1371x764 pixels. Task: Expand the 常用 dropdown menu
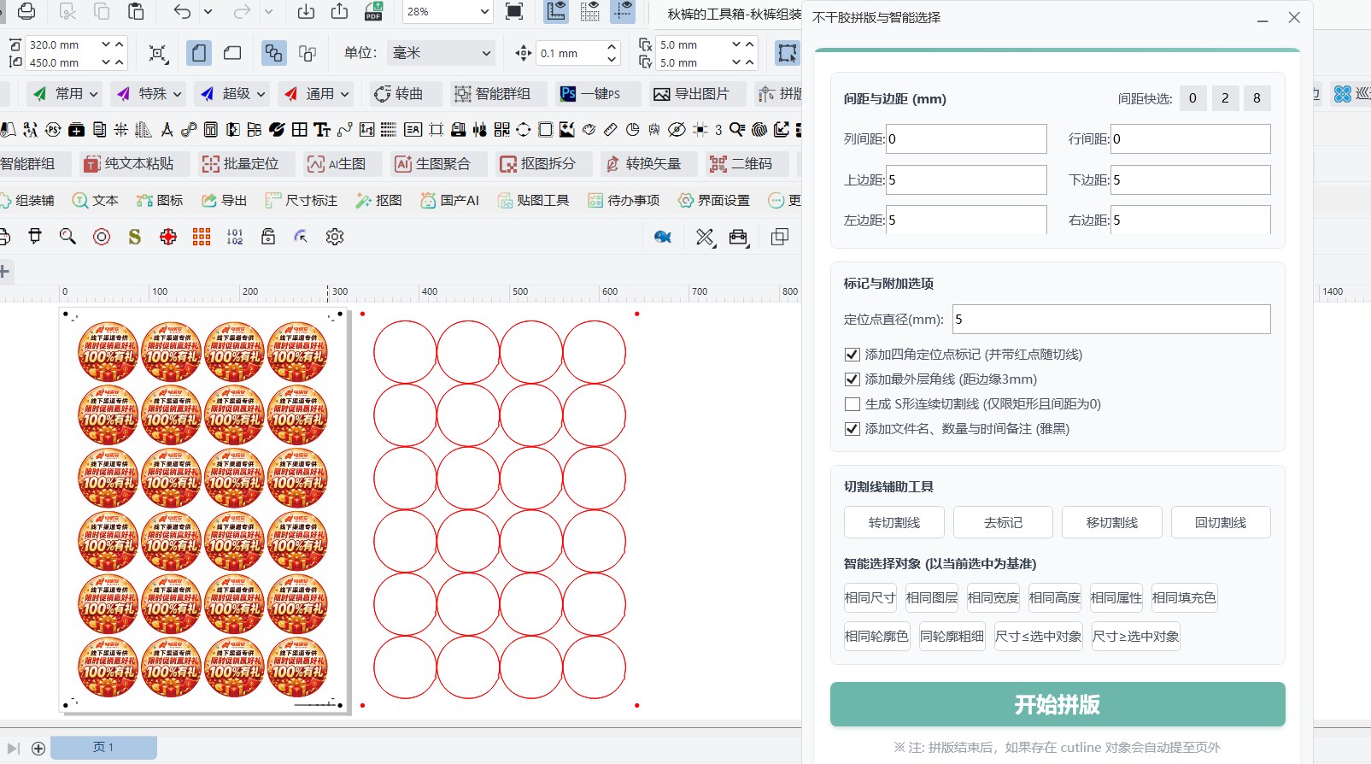[x=94, y=94]
